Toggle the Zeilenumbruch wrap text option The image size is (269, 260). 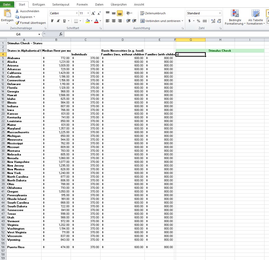pos(153,13)
